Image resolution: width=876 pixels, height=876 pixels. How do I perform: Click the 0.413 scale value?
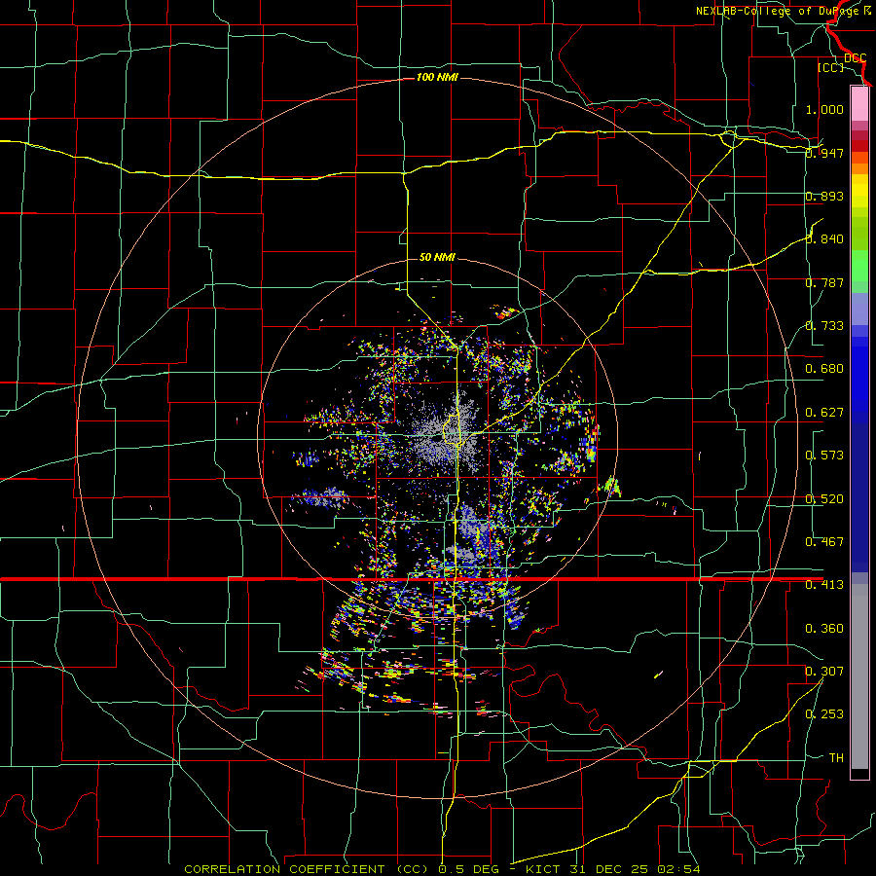click(824, 585)
